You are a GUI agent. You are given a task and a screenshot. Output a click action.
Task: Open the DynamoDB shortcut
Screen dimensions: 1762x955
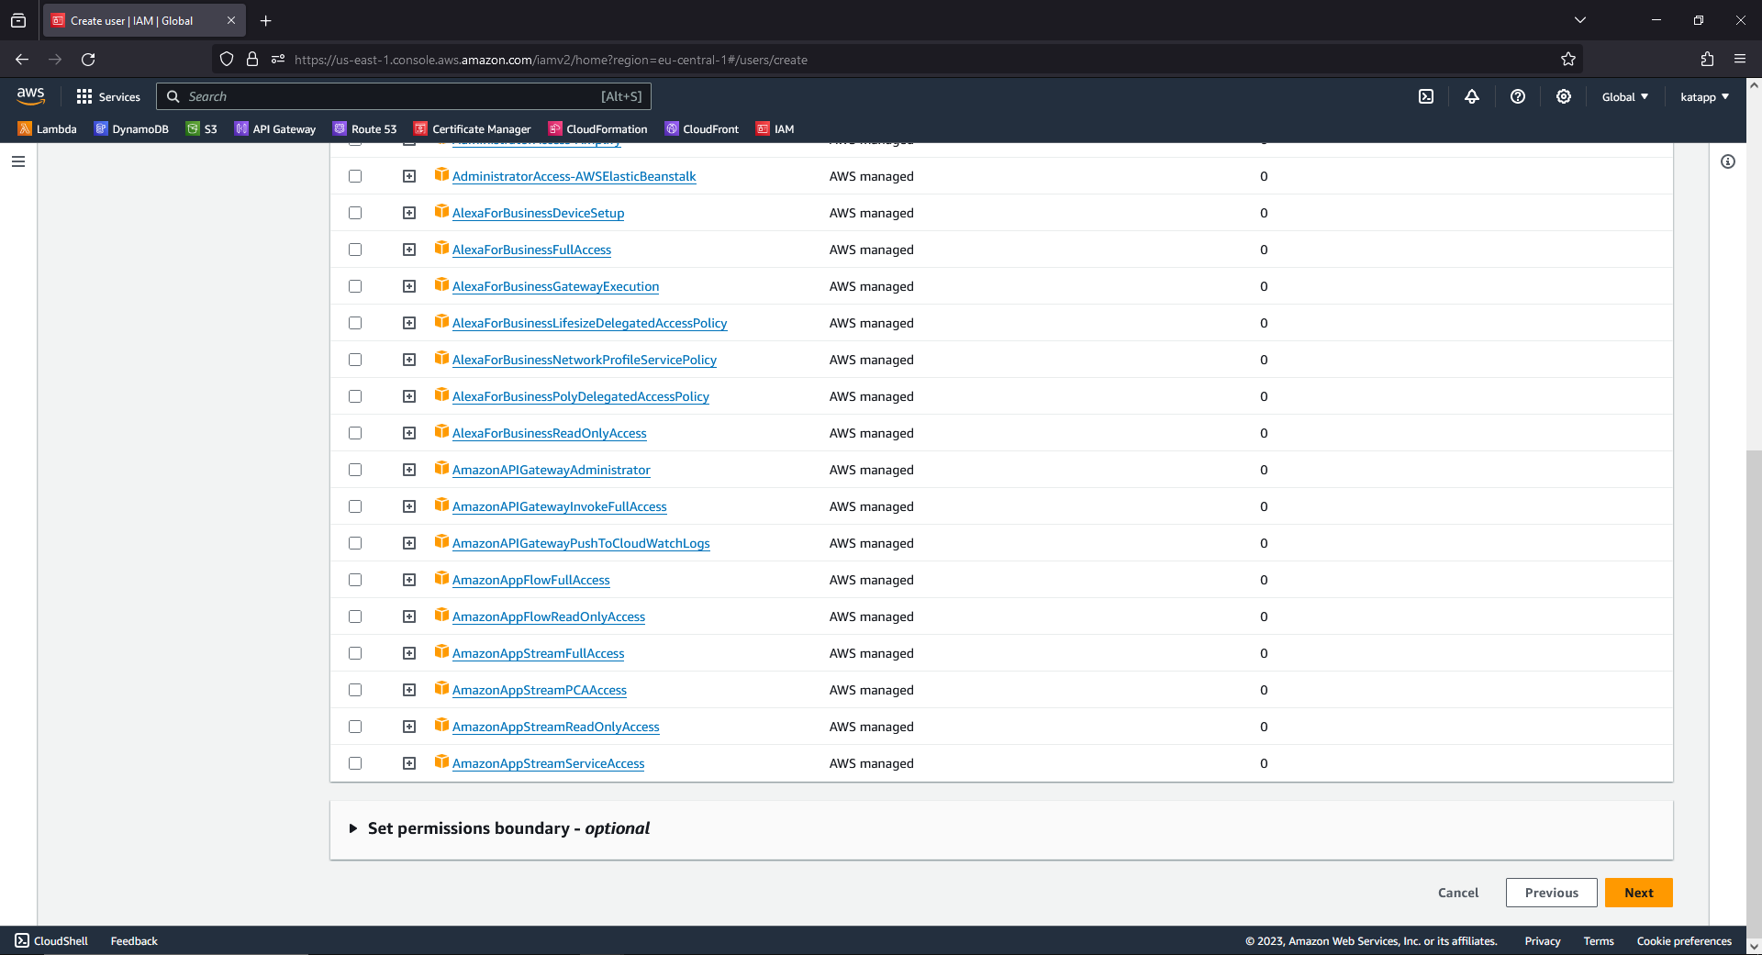131,128
